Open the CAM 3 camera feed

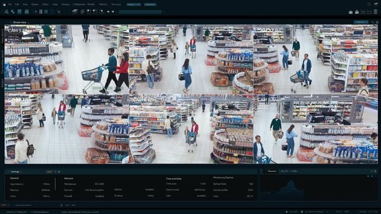coord(67,59)
